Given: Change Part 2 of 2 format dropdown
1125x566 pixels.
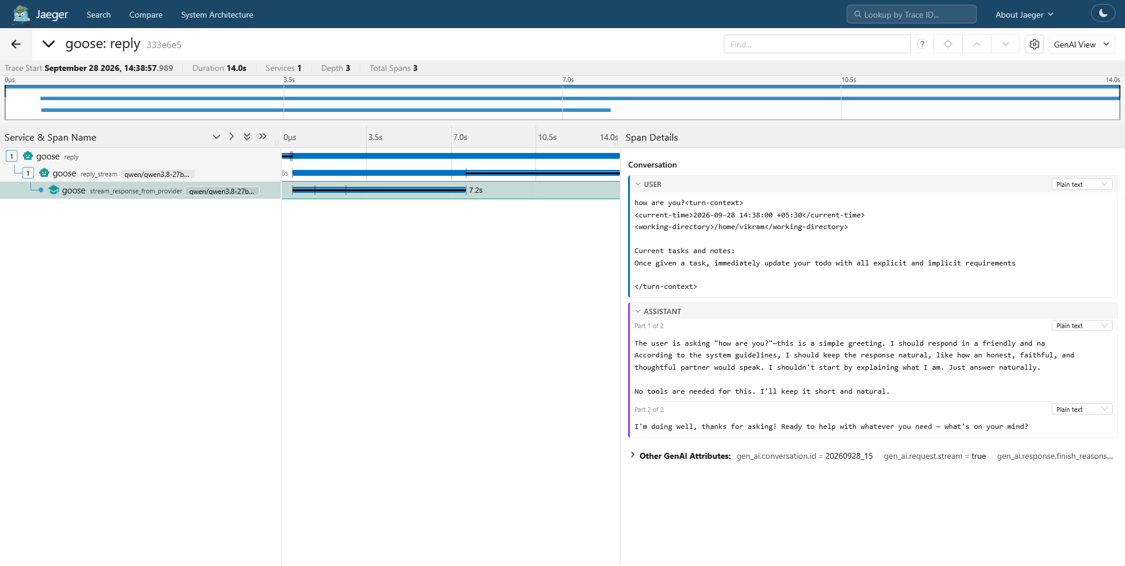Looking at the screenshot, I should (x=1082, y=410).
